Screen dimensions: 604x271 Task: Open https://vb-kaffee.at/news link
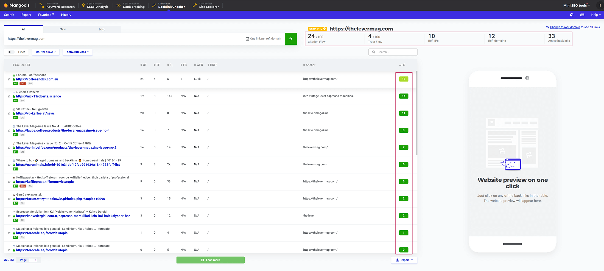(x=35, y=113)
